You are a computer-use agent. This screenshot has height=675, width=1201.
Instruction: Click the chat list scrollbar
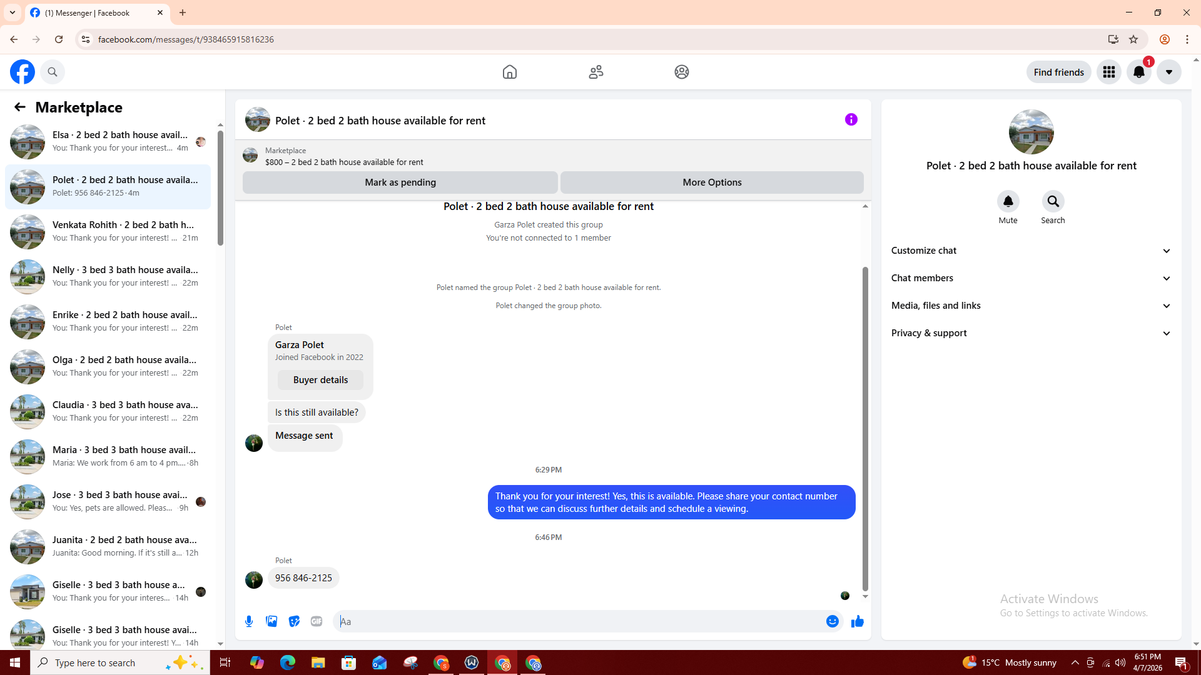[220, 187]
